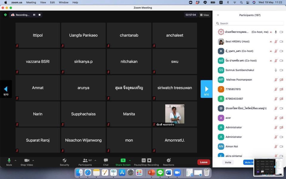The image size is (286, 179).
Task: Stop the recording from top bar
Action: point(40,15)
